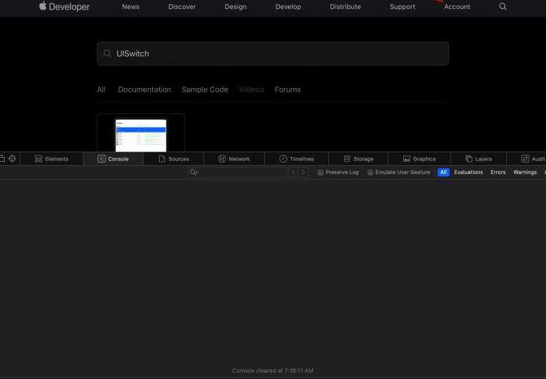The image size is (546, 379).
Task: Activate the element selection crosshair in Web Inspector
Action: click(x=12, y=158)
